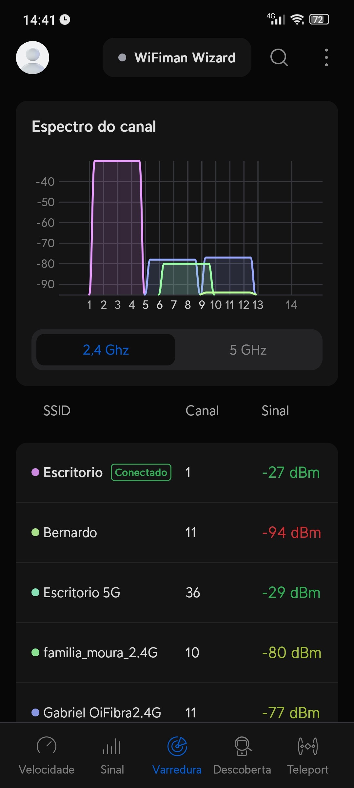Open the user profile avatar
The width and height of the screenshot is (354, 788).
point(32,57)
